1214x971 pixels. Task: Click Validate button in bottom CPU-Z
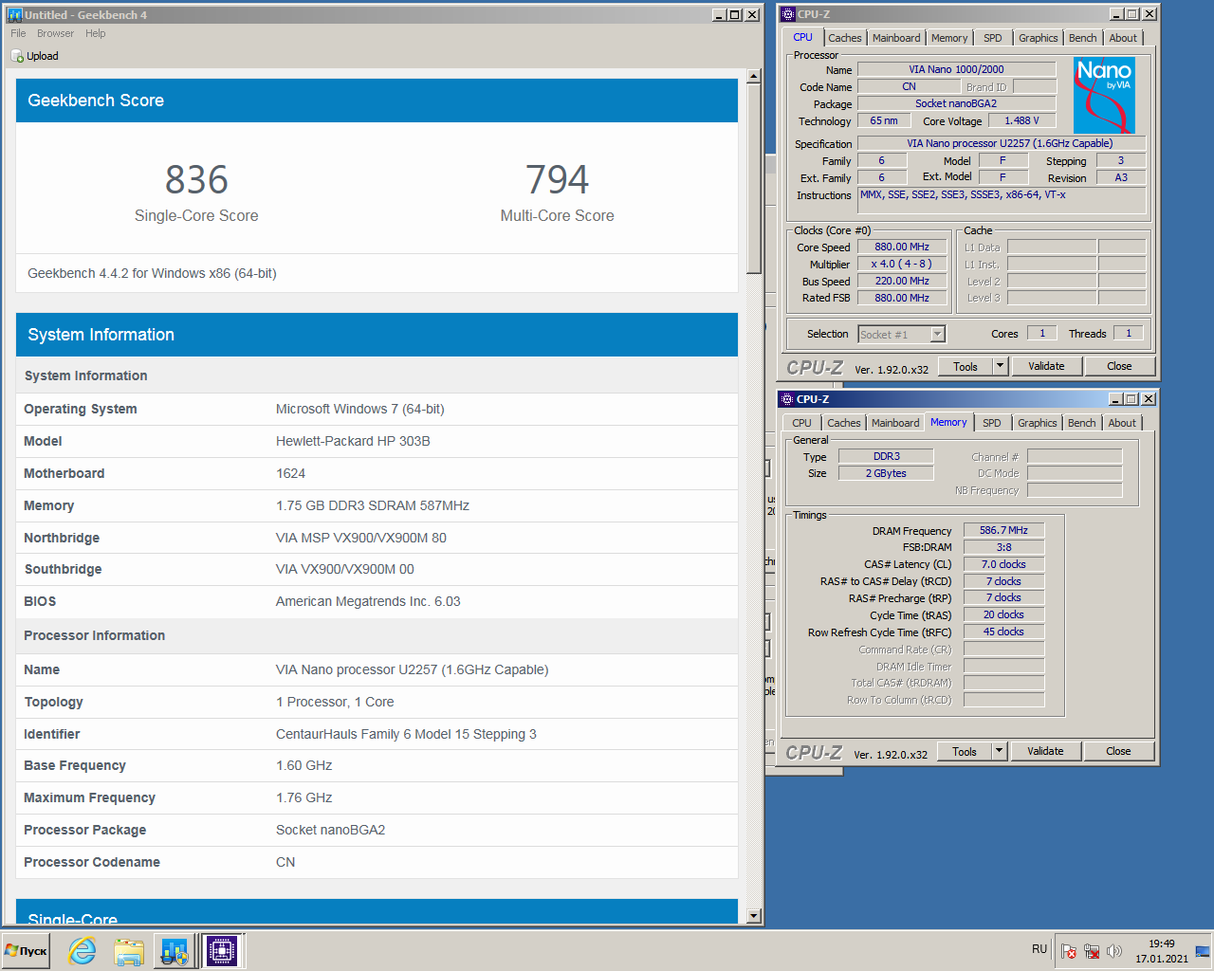point(1045,751)
